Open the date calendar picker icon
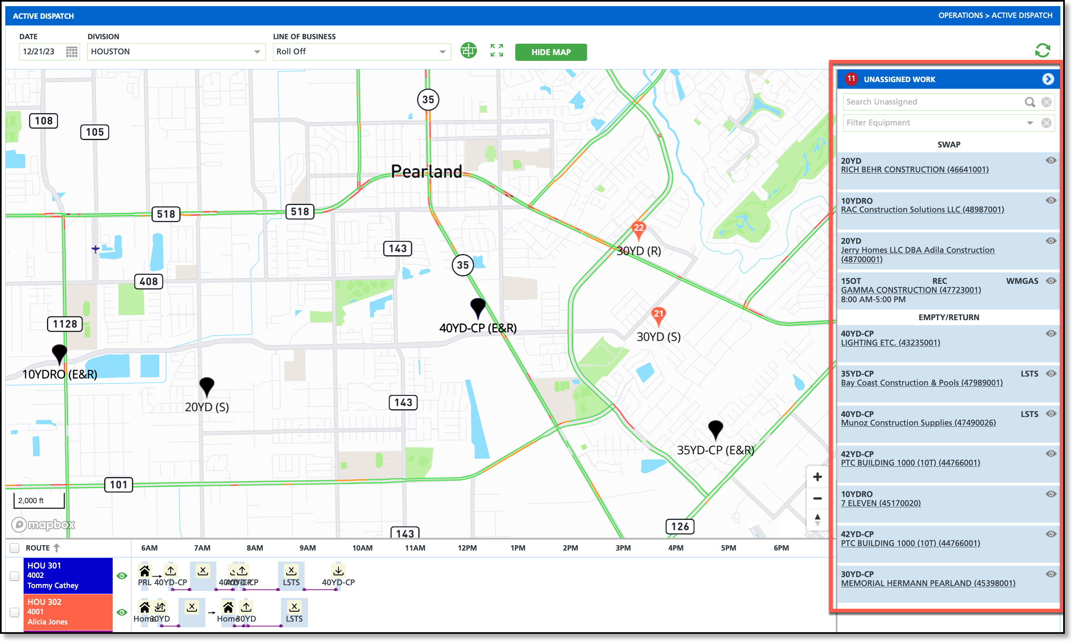Image resolution: width=1073 pixels, height=642 pixels. click(x=72, y=52)
